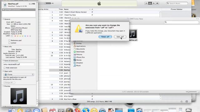Click the Use .caf button

pos(120,37)
